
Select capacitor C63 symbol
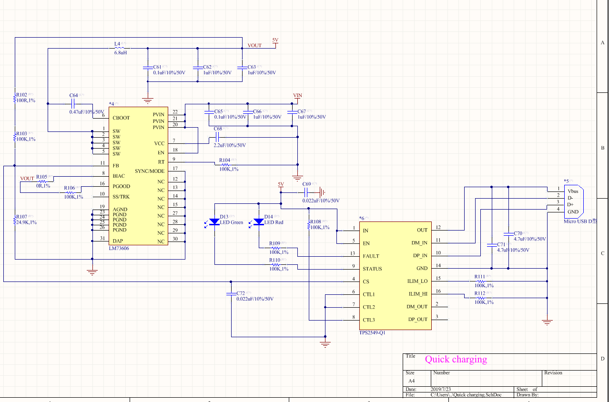click(x=243, y=69)
